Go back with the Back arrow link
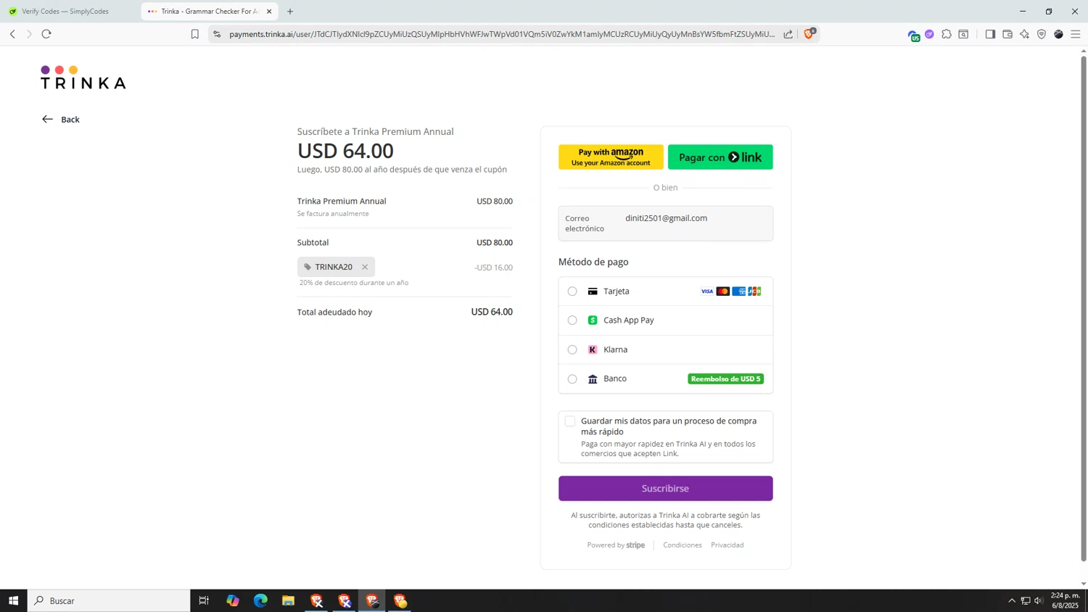 [61, 119]
